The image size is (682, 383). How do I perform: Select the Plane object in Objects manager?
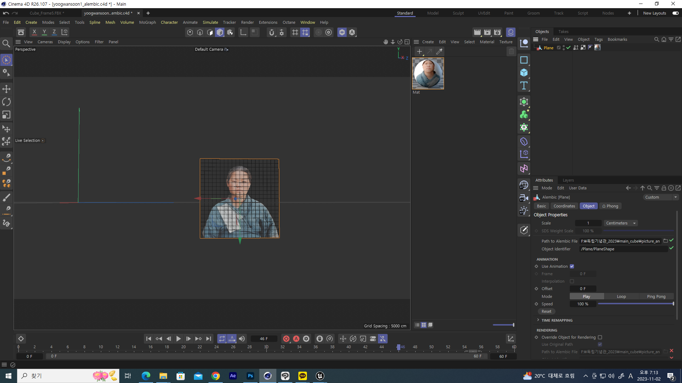pyautogui.click(x=548, y=48)
